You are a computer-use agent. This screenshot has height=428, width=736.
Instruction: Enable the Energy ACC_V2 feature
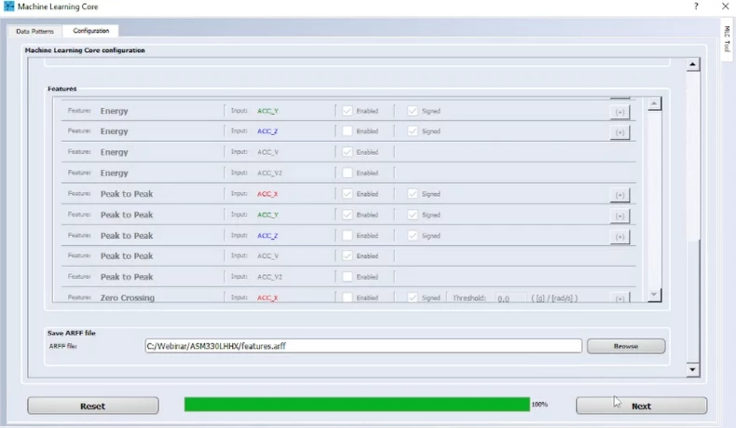click(348, 173)
